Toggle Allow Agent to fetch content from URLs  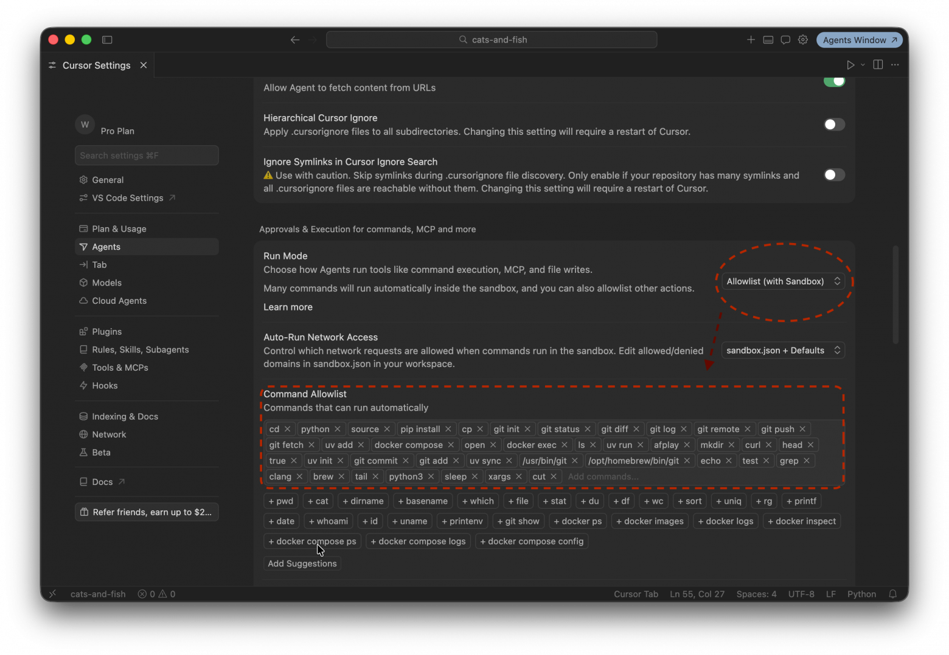pyautogui.click(x=835, y=81)
